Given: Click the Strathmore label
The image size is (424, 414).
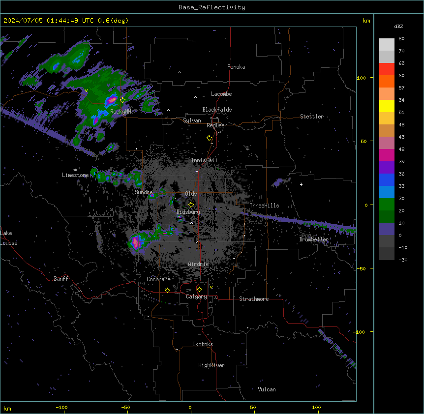Looking at the screenshot, I should [254, 299].
